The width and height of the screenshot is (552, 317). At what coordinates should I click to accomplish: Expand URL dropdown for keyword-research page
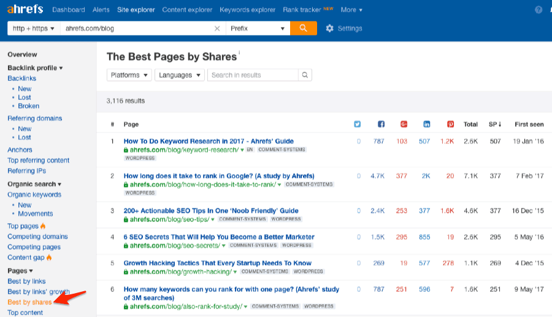tap(242, 150)
